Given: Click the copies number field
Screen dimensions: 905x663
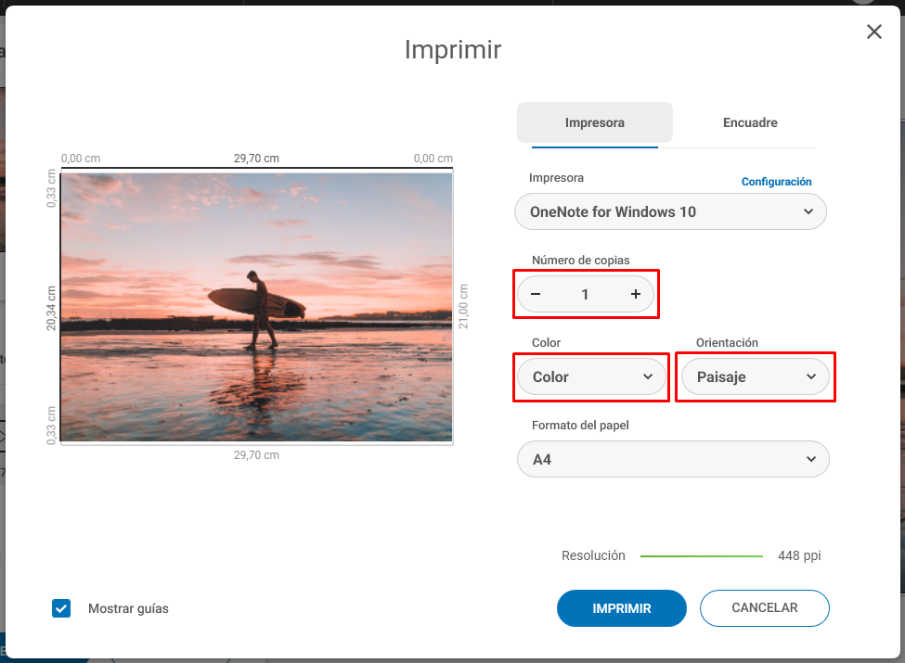Looking at the screenshot, I should coord(586,294).
